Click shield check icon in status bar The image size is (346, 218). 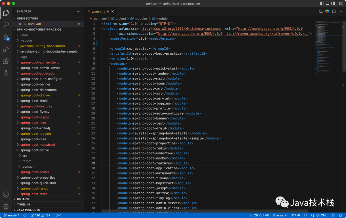[x=58, y=215]
